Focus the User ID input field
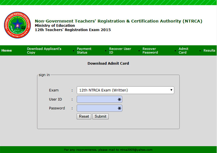This screenshot has width=217, height=153. (x=99, y=99)
